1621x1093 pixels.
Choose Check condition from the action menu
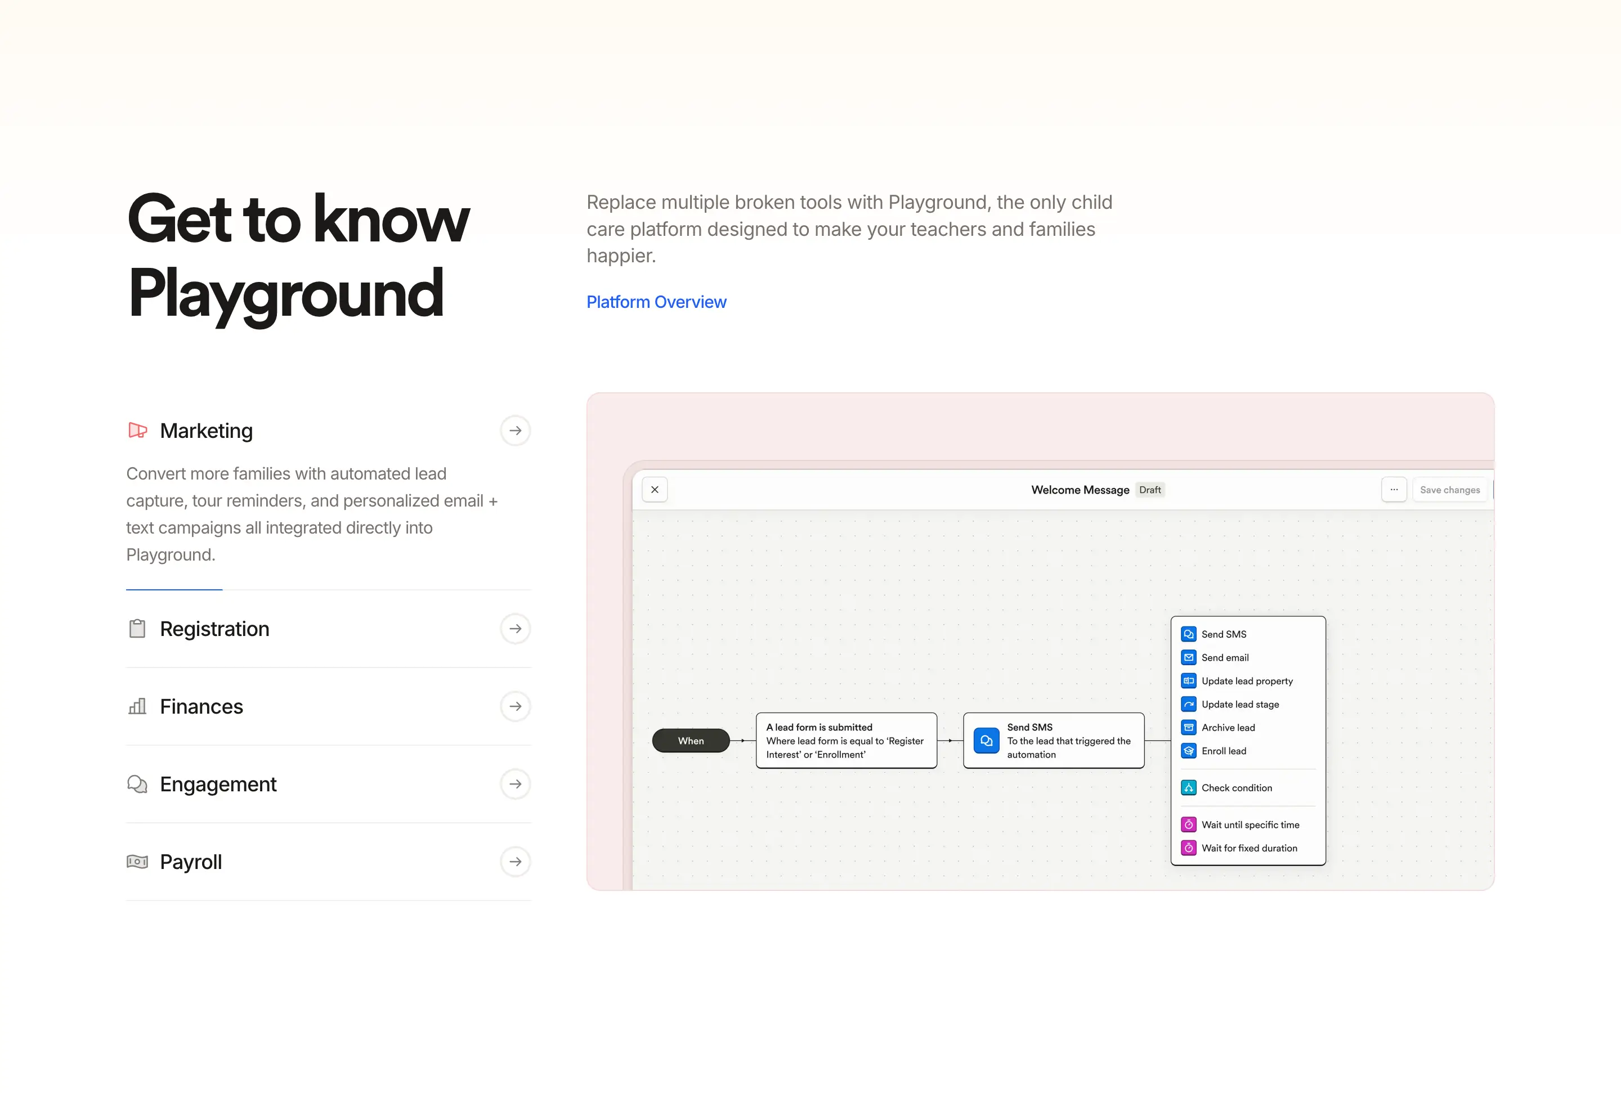pos(1247,788)
